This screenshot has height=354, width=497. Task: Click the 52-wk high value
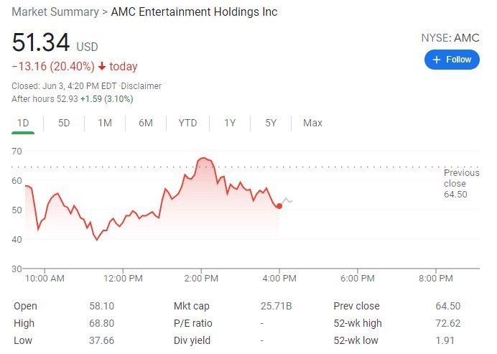[447, 323]
